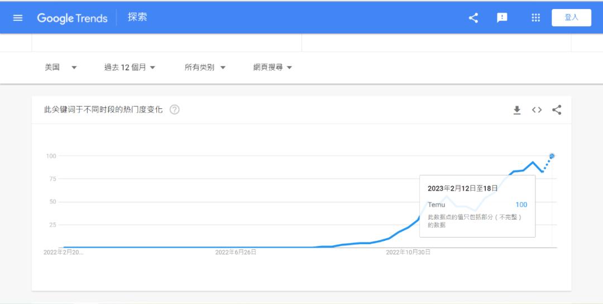This screenshot has height=304, width=603.
Task: Share the interest-over-time chart
Action: pos(557,110)
